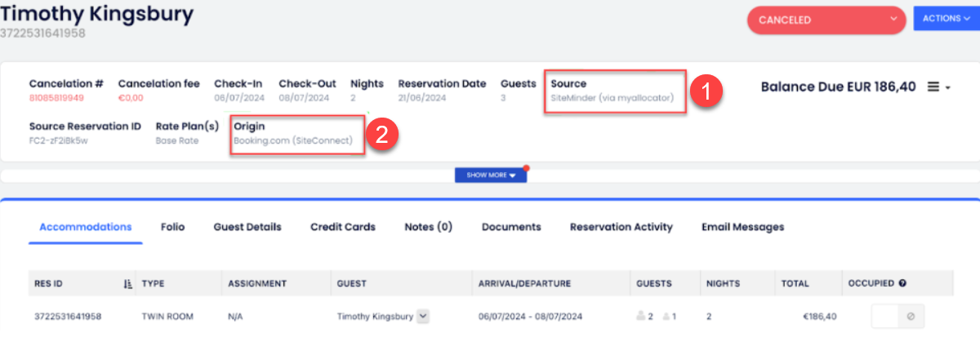Image resolution: width=980 pixels, height=347 pixels.
Task: Expand the Timothy Kingsbury guest dropdown
Action: pyautogui.click(x=423, y=317)
